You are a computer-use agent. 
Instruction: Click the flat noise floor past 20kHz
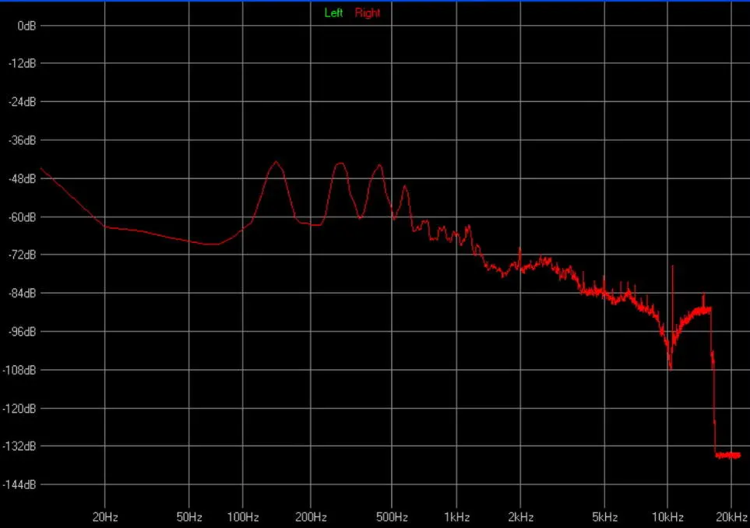click(728, 455)
